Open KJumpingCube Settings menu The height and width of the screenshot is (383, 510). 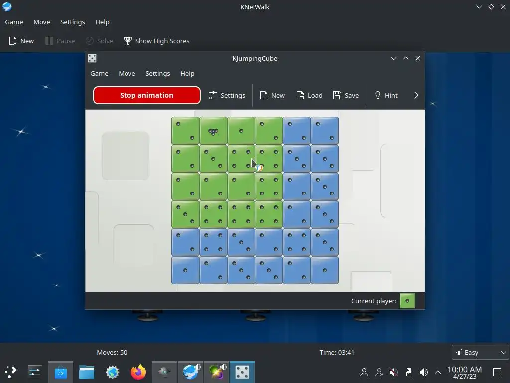[x=158, y=74]
